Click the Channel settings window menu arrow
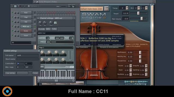Screen dimensions: 174x97 click(x=38, y=18)
